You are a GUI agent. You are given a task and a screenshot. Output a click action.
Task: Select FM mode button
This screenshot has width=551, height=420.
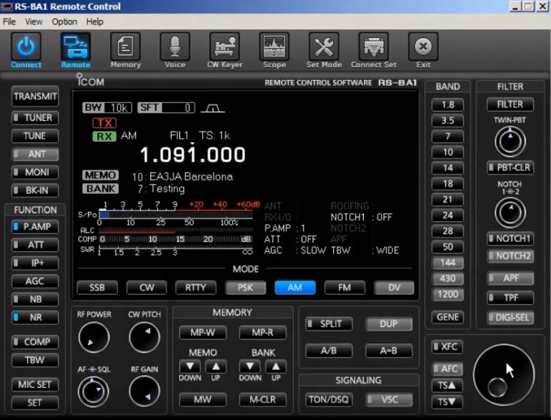(x=344, y=288)
